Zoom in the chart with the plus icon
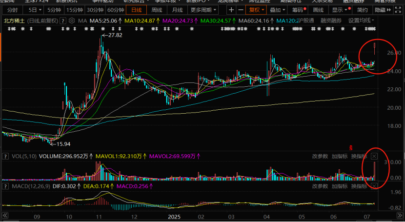The width and height of the screenshot is (405, 222). (x=231, y=10)
